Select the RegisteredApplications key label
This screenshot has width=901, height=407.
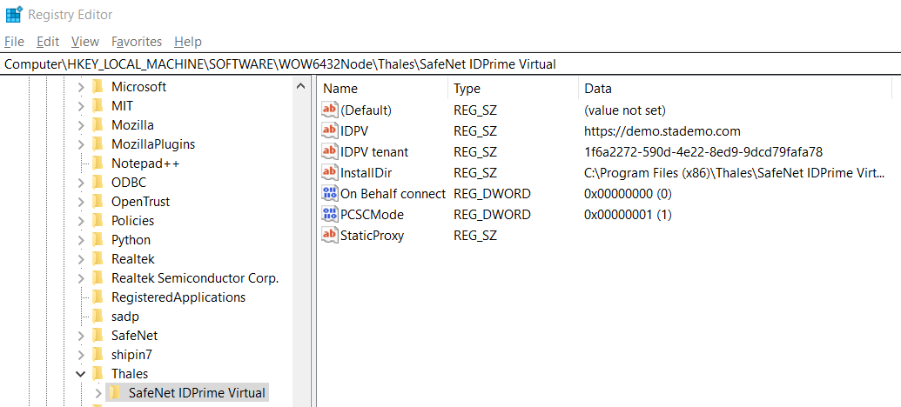pyautogui.click(x=178, y=297)
